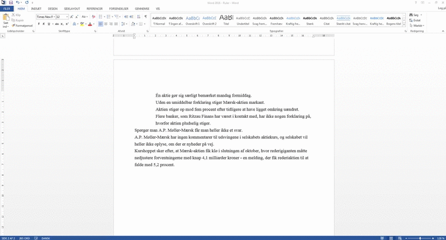Click the Erstat replace button
Screen dimensions: 446x240
pyautogui.click(x=416, y=21)
